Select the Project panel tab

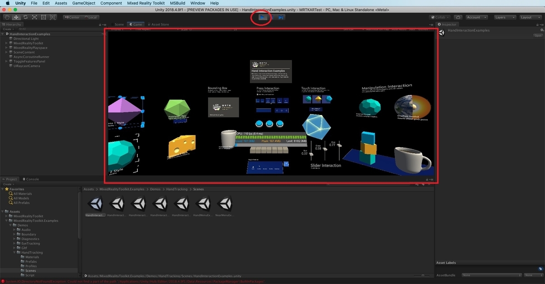point(10,179)
